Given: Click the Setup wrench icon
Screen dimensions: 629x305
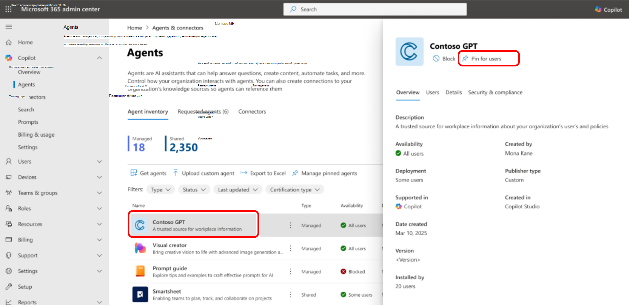Looking at the screenshot, I should click(x=9, y=287).
